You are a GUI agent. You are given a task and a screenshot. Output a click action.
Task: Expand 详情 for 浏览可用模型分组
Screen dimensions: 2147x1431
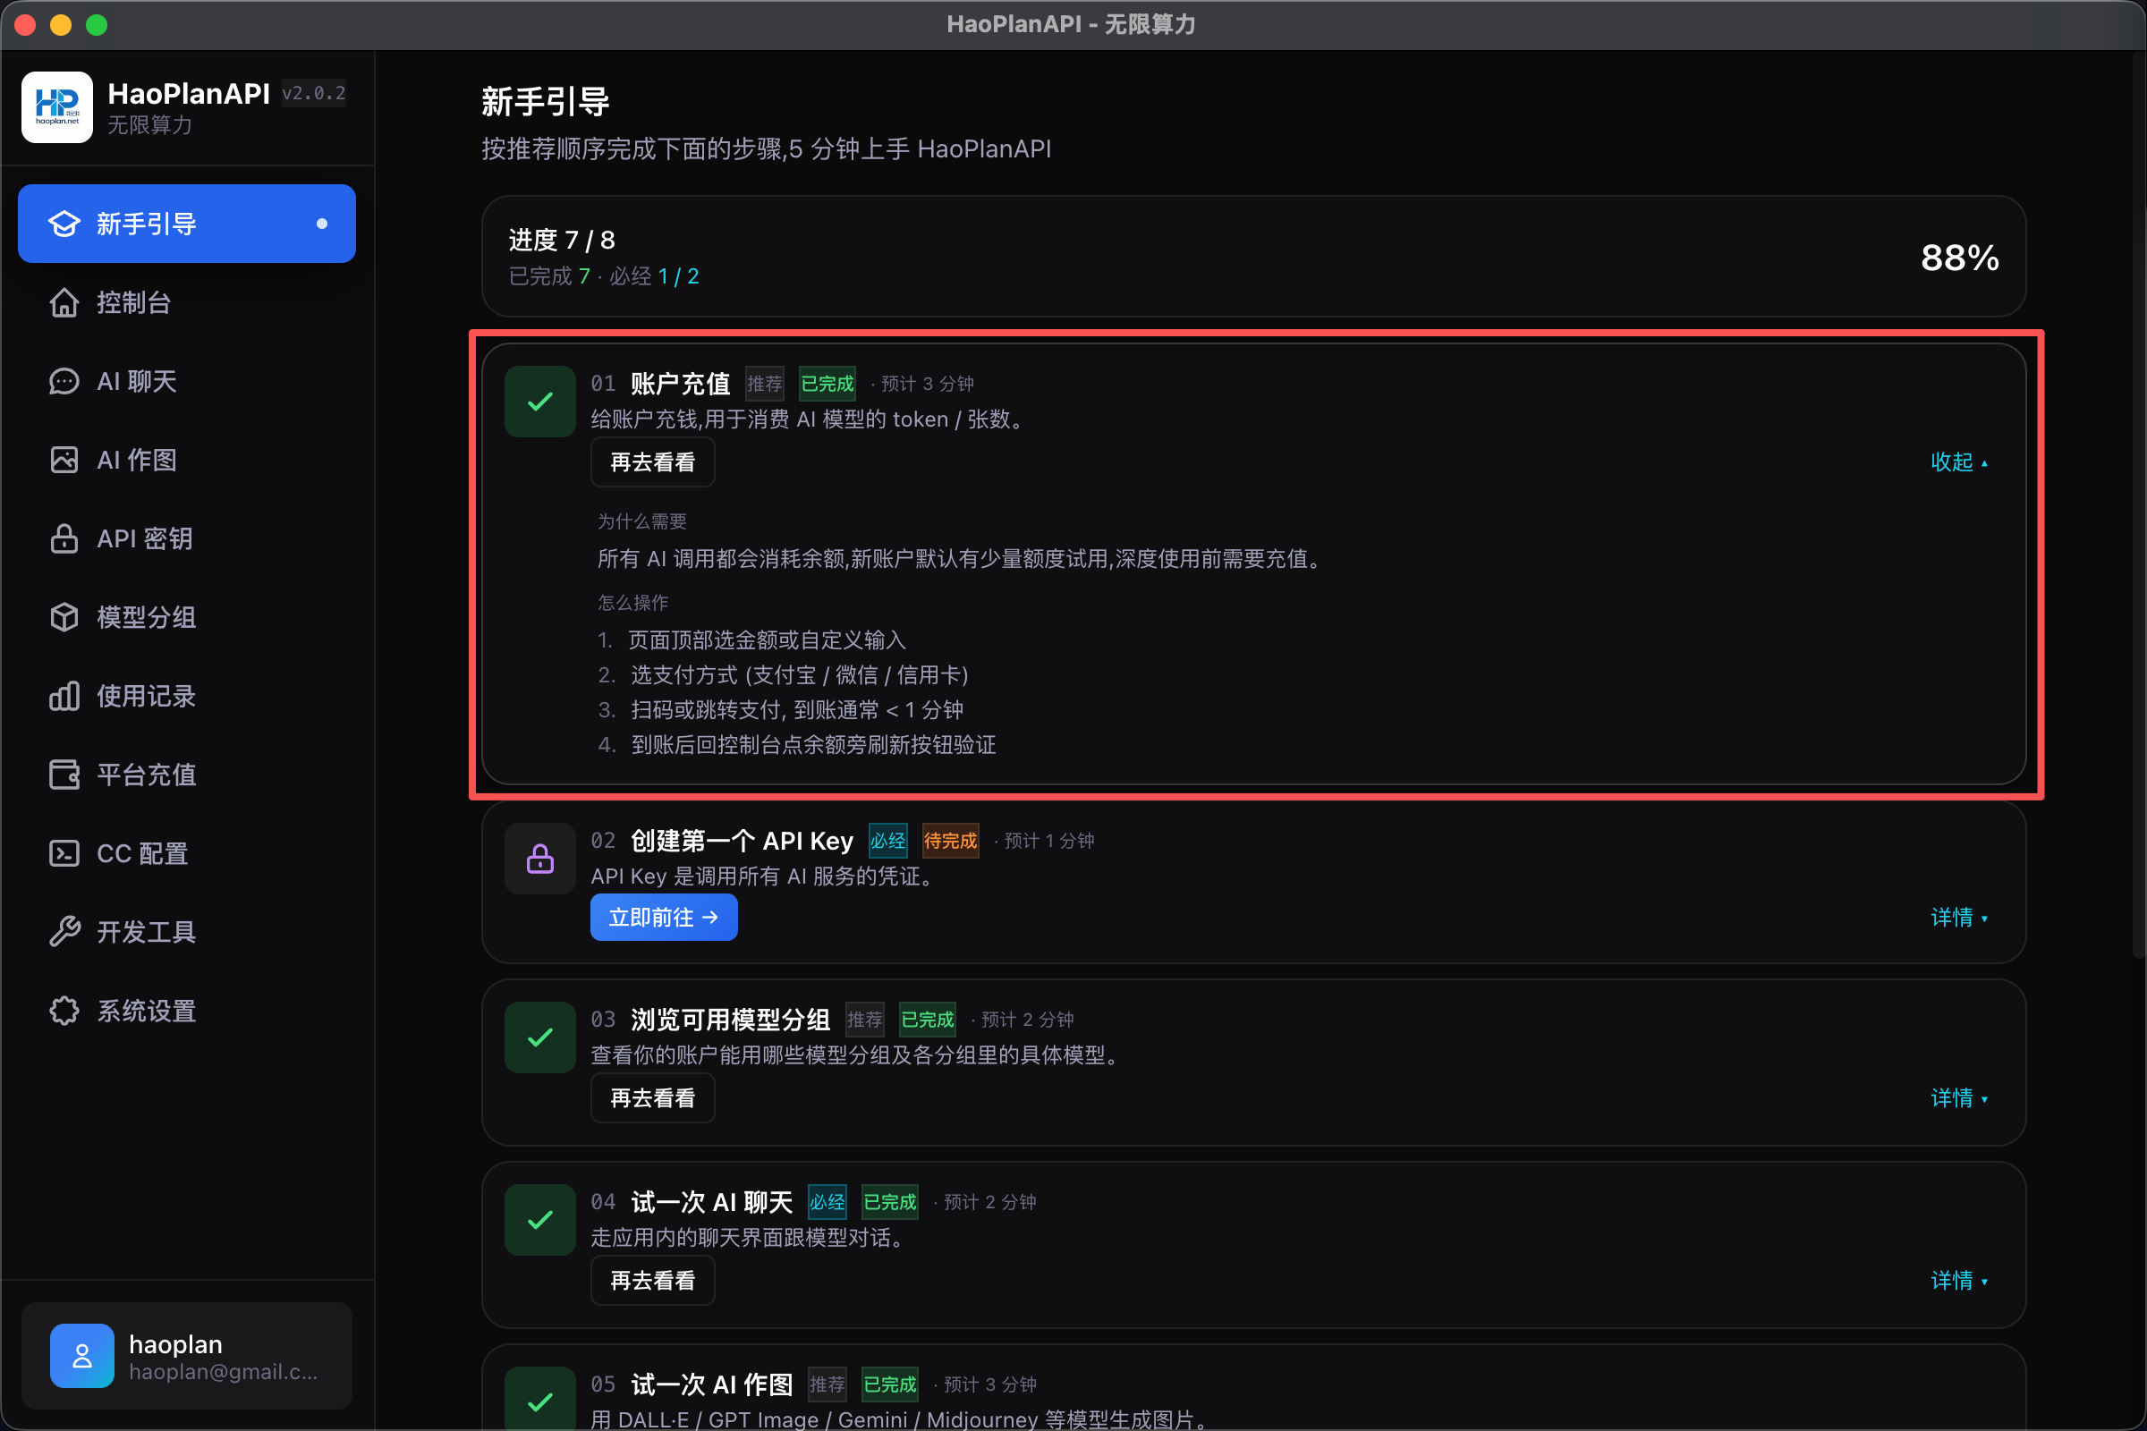tap(1959, 1098)
